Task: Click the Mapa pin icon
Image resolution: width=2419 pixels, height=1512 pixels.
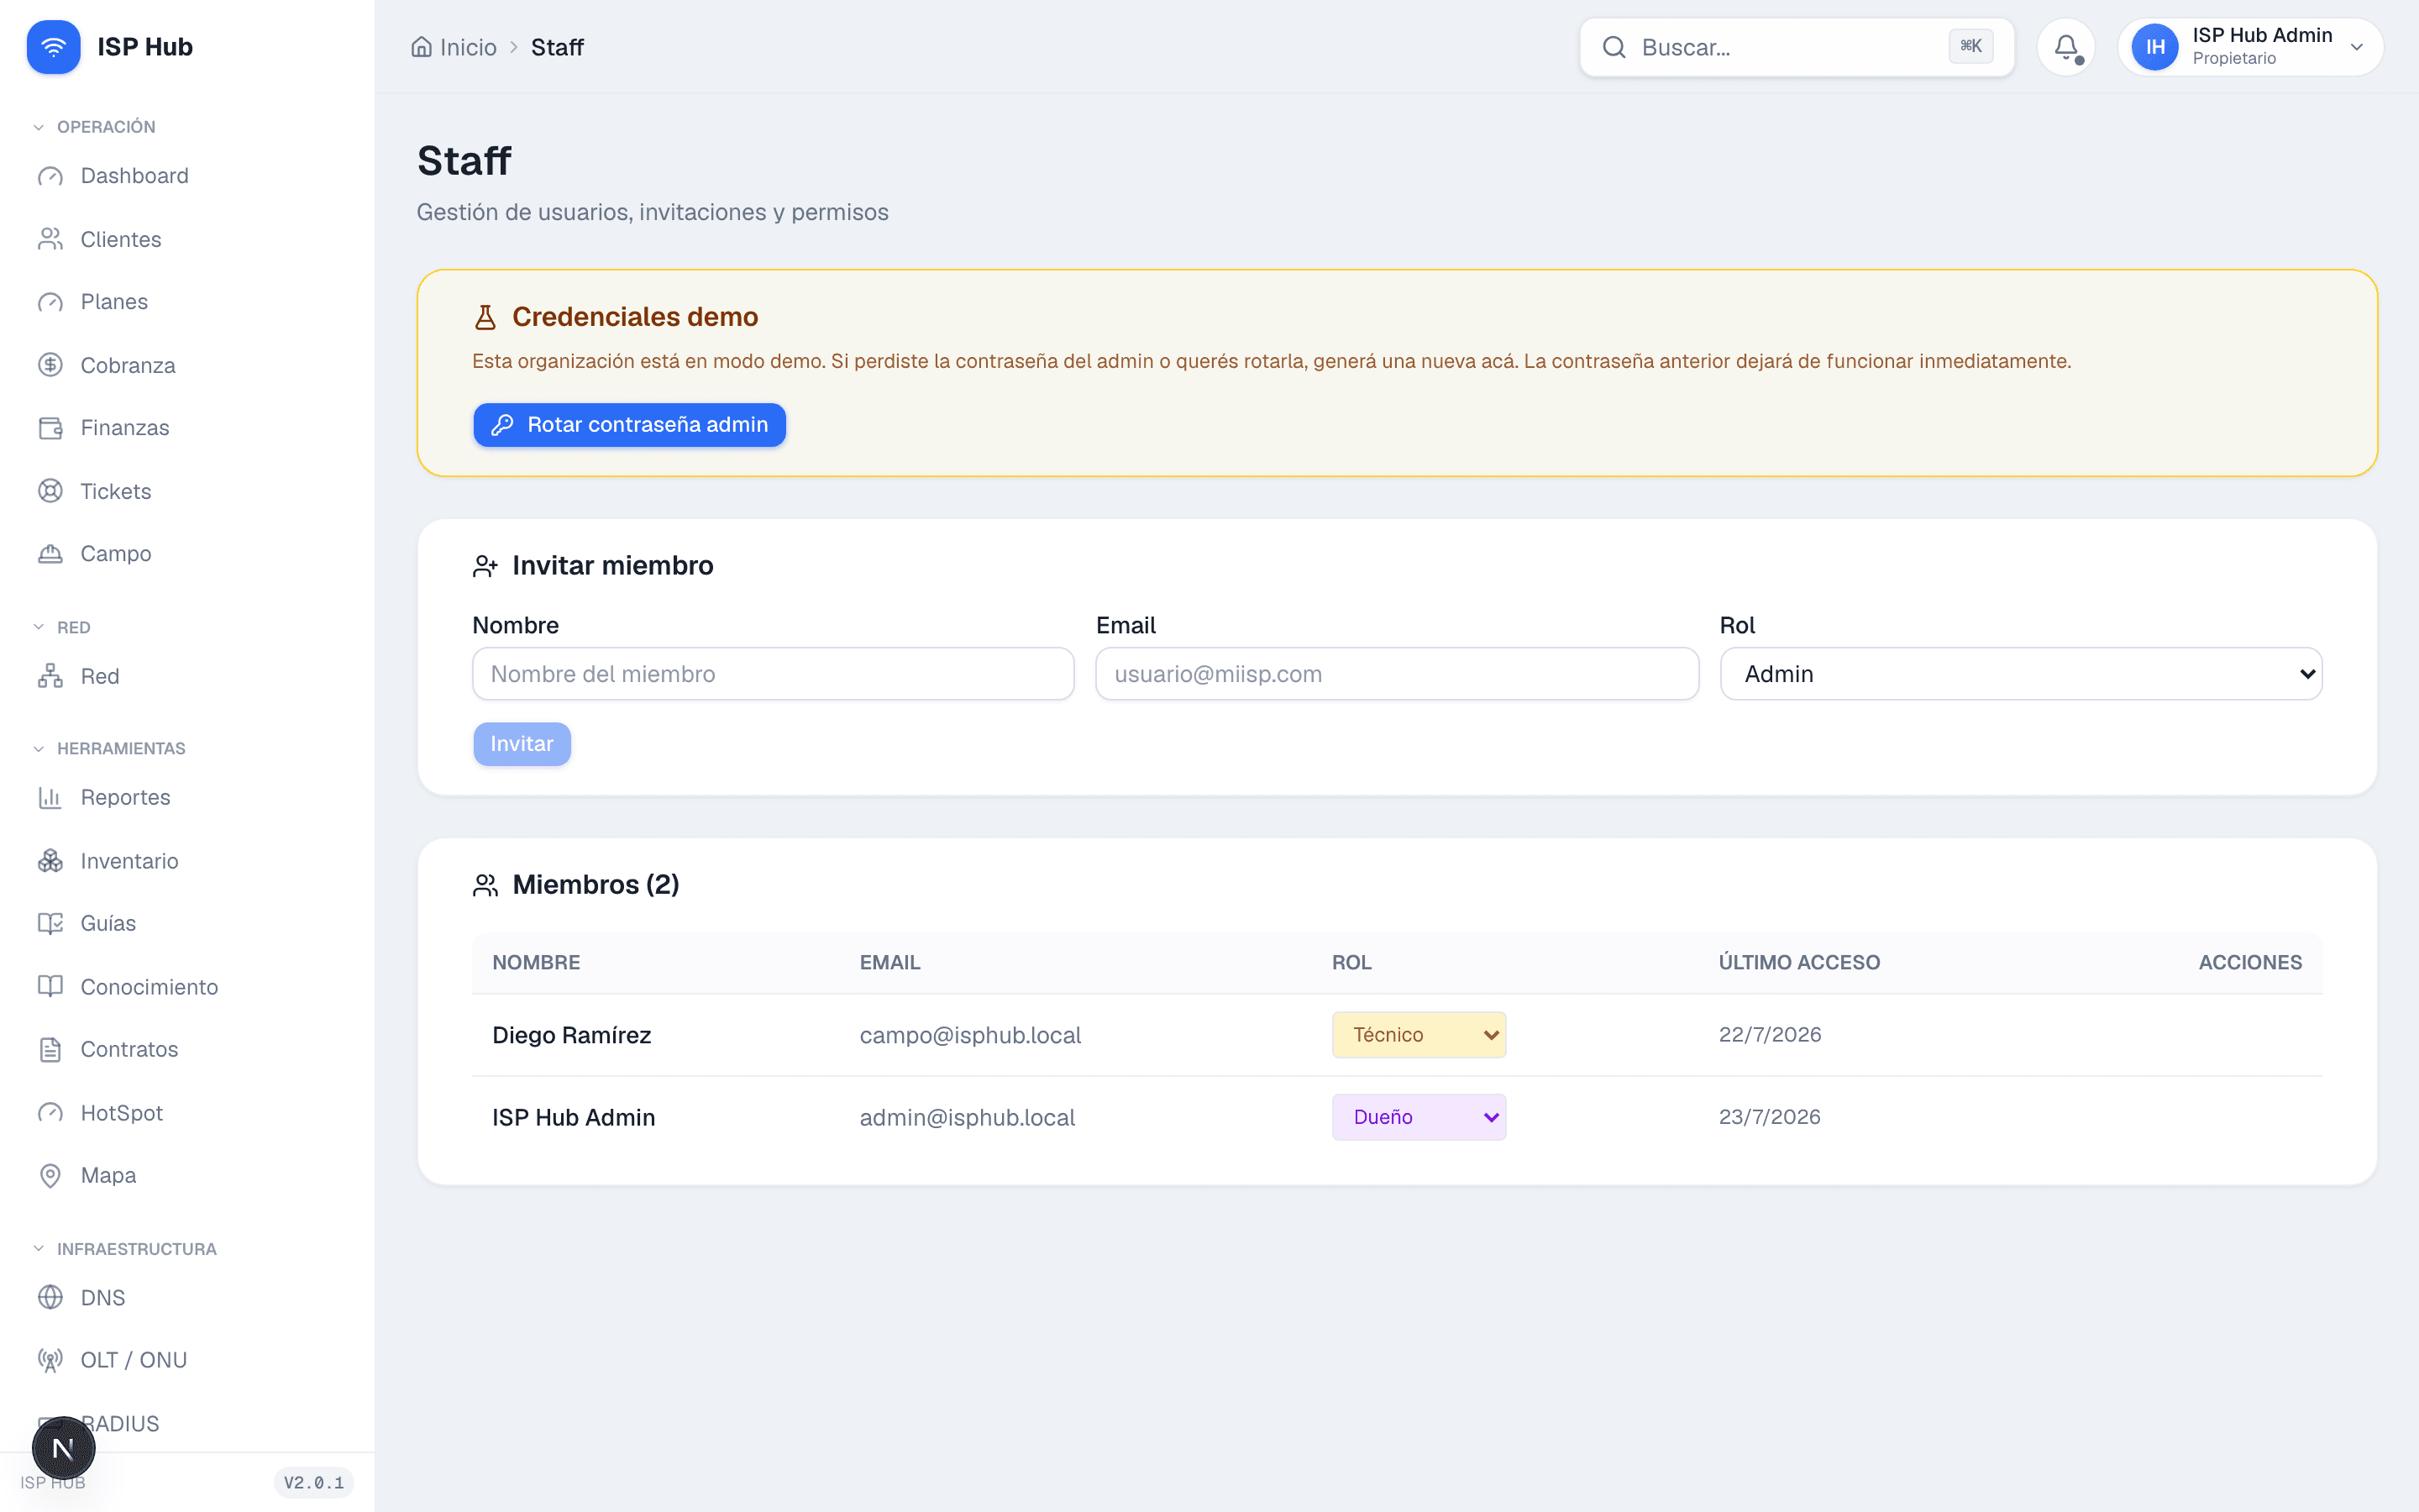Action: pos(50,1176)
